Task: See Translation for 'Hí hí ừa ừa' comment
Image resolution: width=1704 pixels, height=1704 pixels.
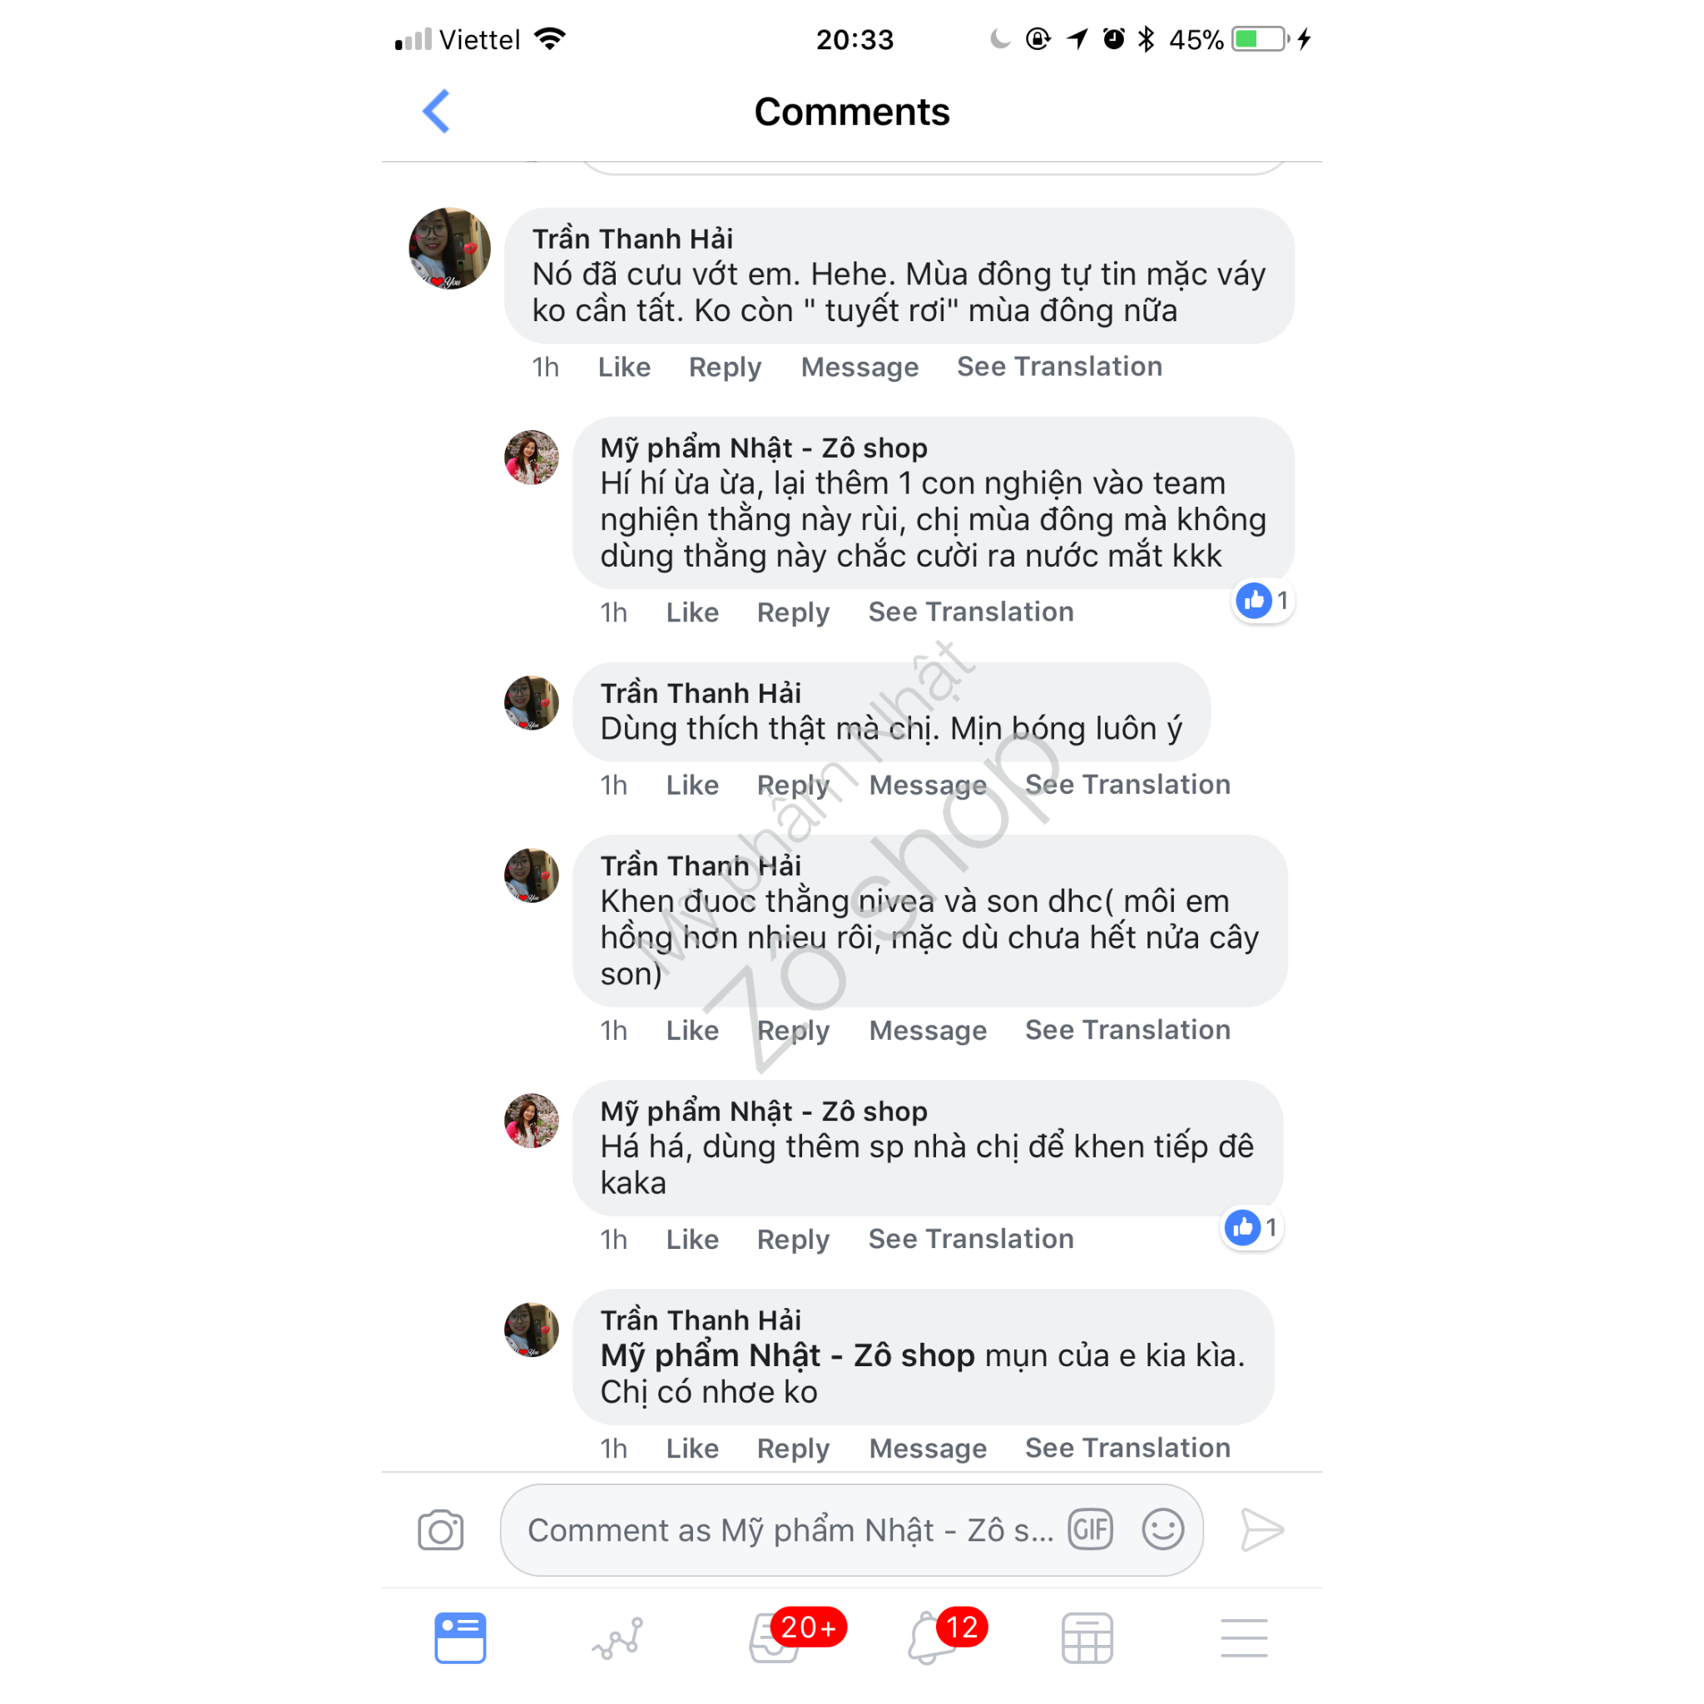Action: click(x=971, y=612)
